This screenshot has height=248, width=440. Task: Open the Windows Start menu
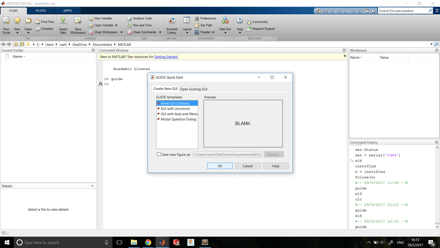(x=7, y=242)
